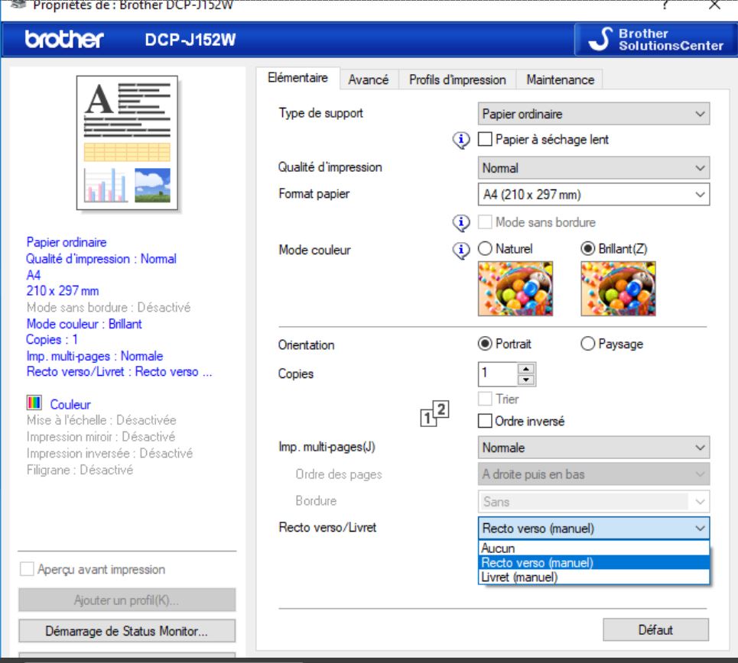Click 'Filigrane : Désactivé' summary line
Screen dimensions: 738x663
tap(80, 470)
